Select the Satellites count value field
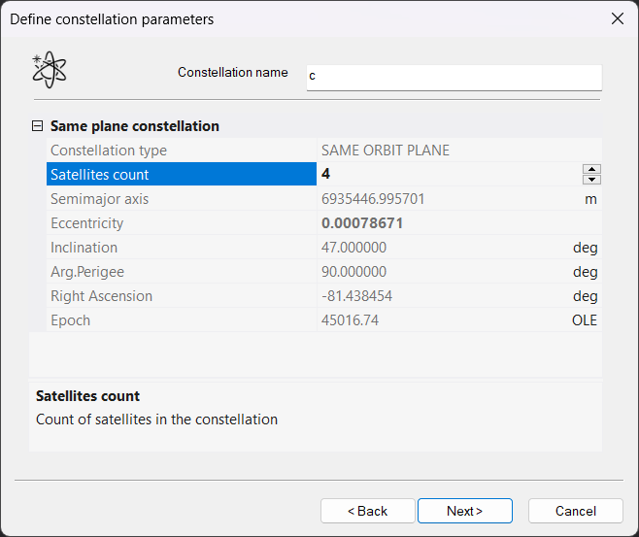This screenshot has height=537, width=639. point(447,175)
